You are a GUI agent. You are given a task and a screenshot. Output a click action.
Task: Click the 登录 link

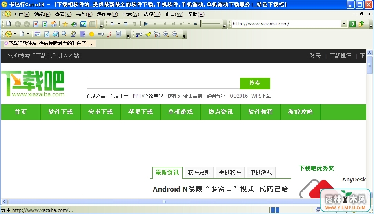click(315, 56)
